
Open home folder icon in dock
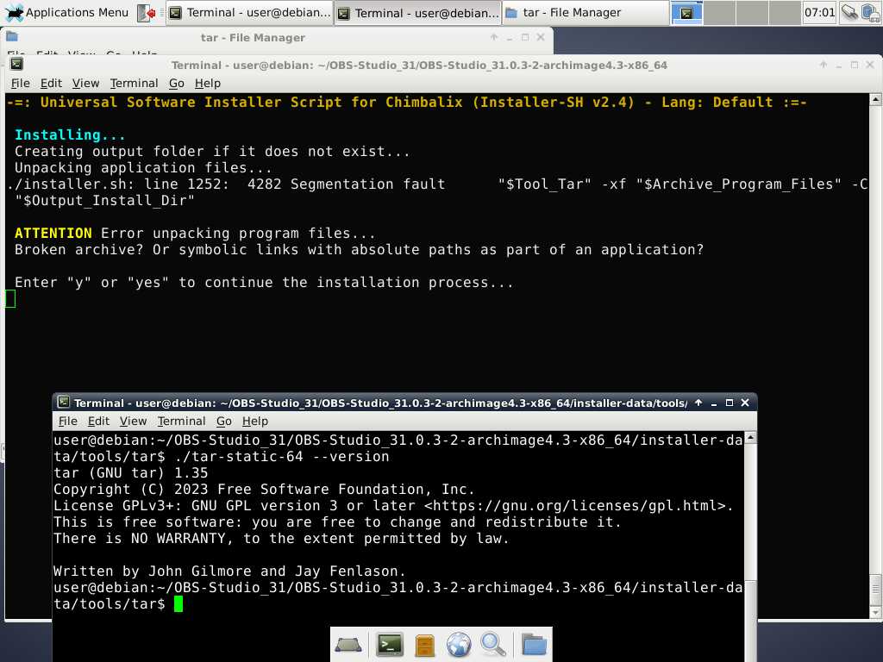534,645
